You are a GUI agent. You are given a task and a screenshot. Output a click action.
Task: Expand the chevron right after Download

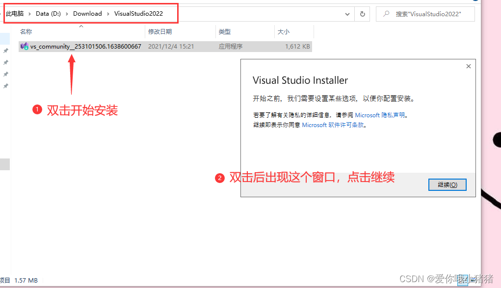(x=108, y=14)
